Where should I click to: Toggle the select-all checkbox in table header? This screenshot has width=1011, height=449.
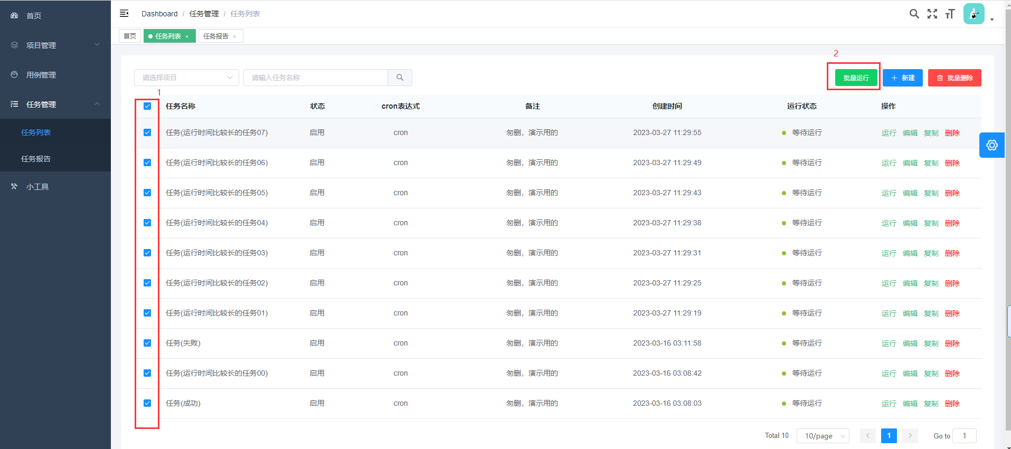(x=147, y=106)
